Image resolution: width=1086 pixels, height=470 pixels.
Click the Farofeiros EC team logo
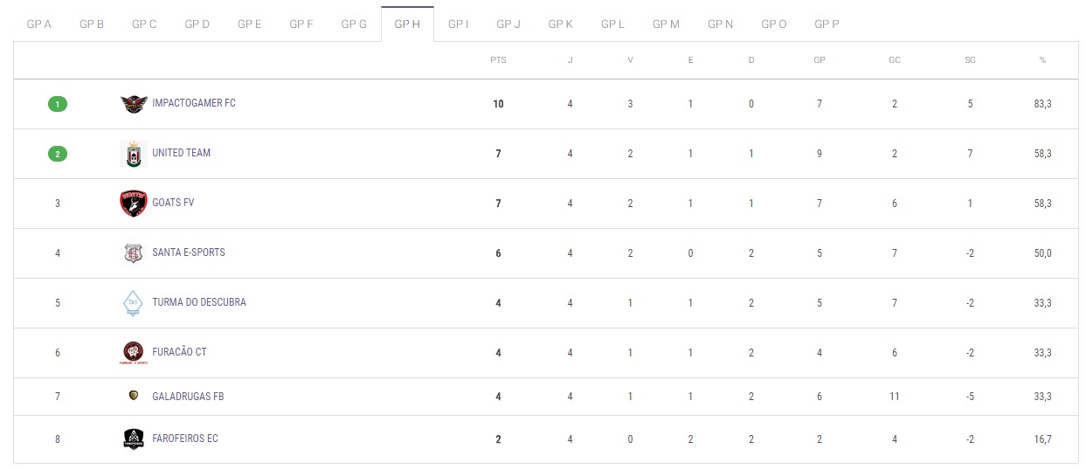pyautogui.click(x=134, y=439)
